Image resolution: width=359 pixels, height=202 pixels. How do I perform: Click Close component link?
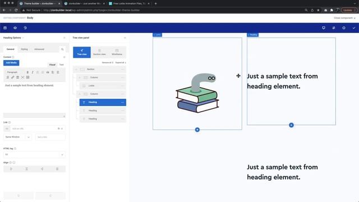344,18
